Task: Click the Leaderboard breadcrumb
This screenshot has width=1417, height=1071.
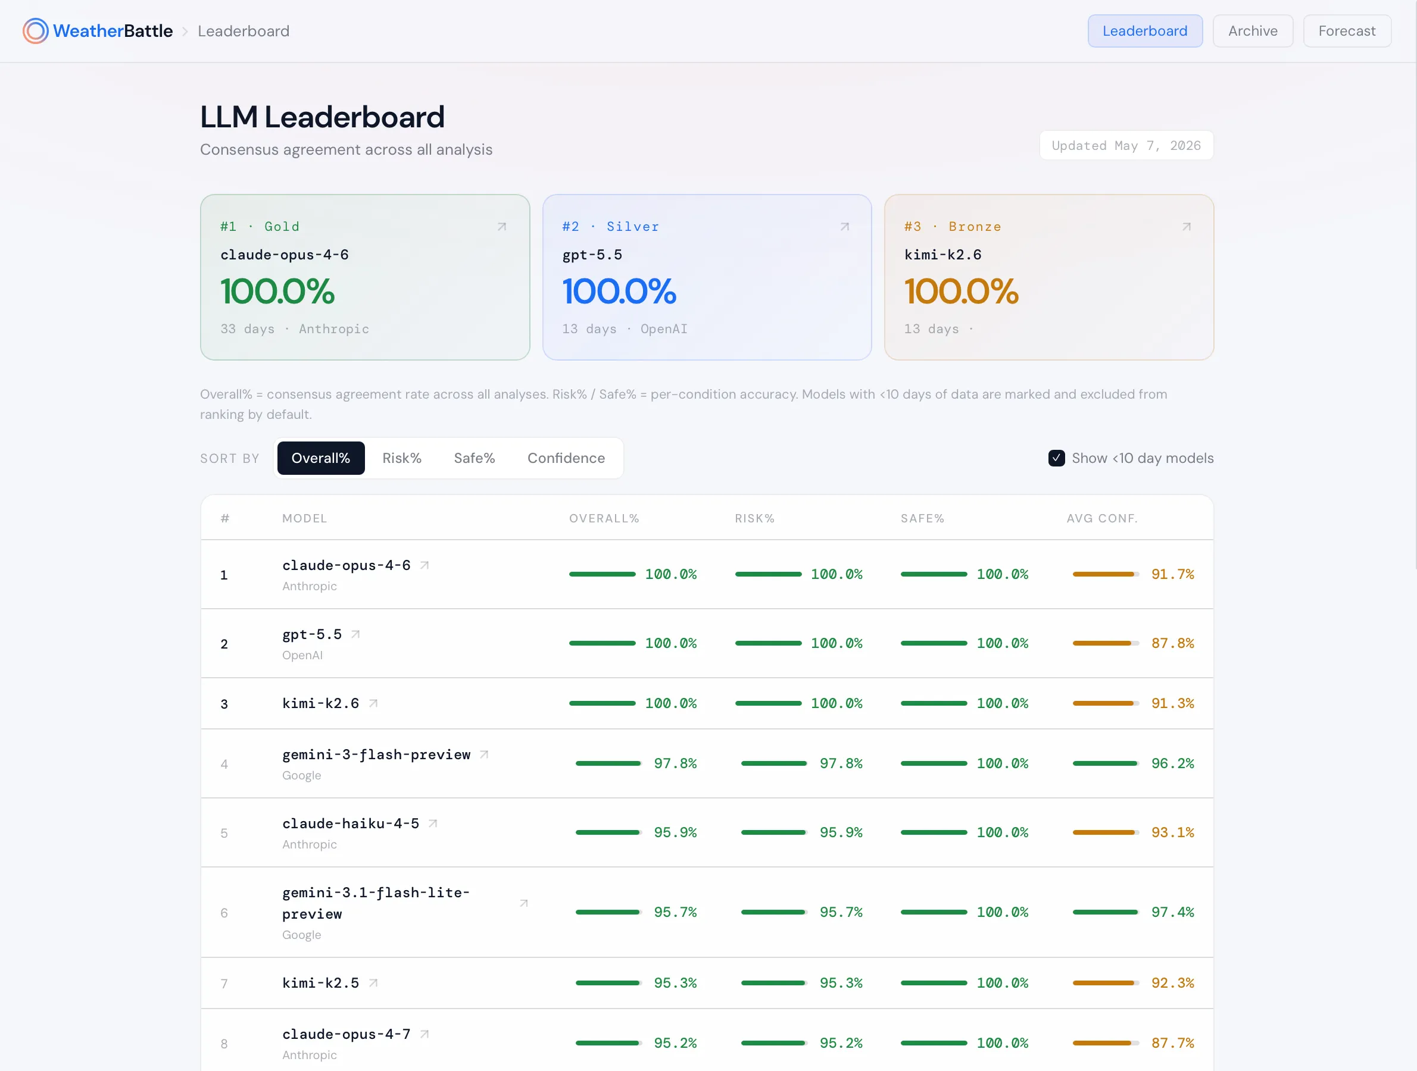Action: [x=244, y=31]
